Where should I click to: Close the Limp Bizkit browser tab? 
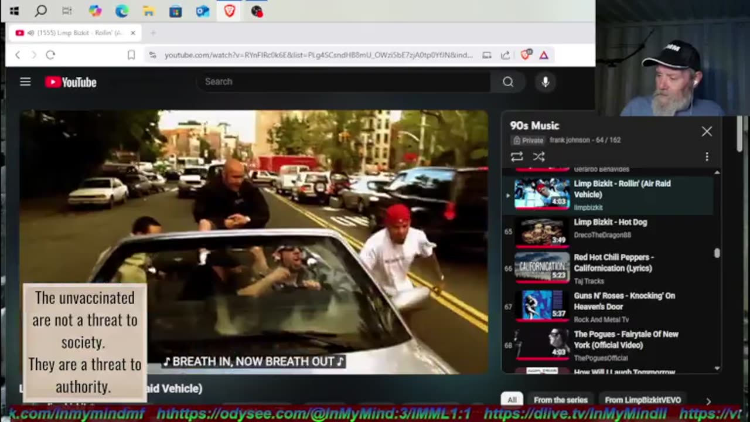[132, 33]
